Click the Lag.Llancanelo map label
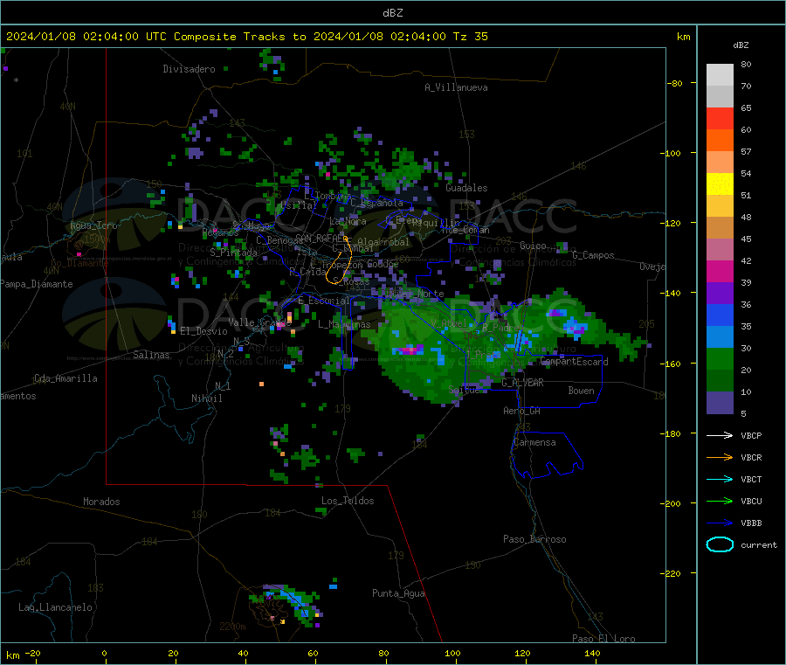The height and width of the screenshot is (665, 786). [56, 607]
